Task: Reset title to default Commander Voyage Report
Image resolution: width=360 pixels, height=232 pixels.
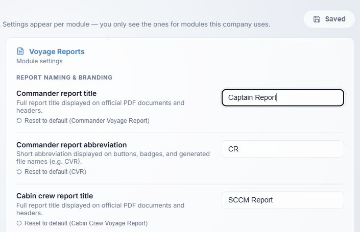Action: coord(83,120)
